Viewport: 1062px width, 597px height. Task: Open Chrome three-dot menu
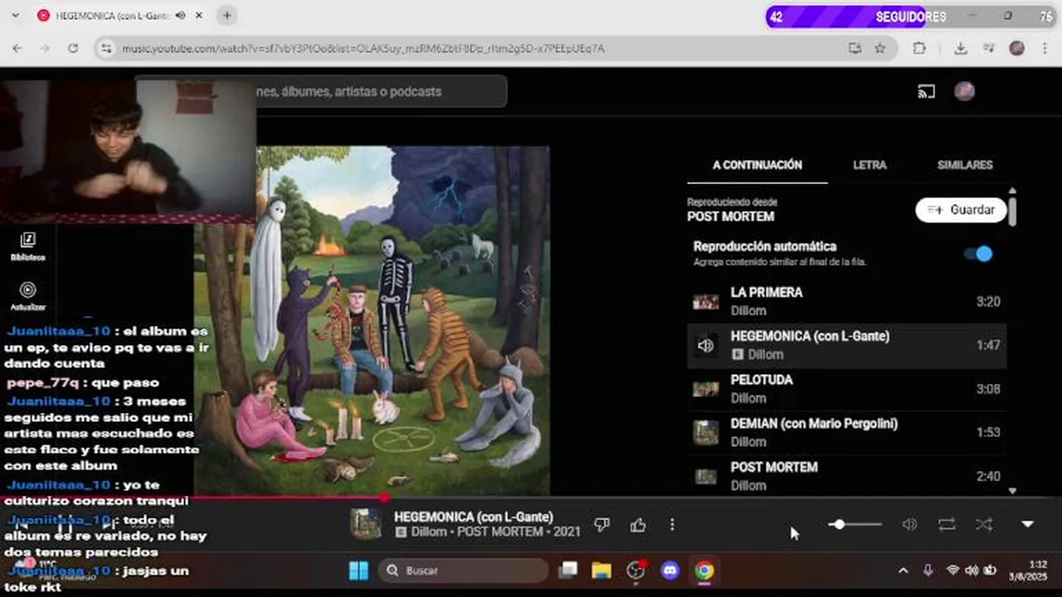1044,49
